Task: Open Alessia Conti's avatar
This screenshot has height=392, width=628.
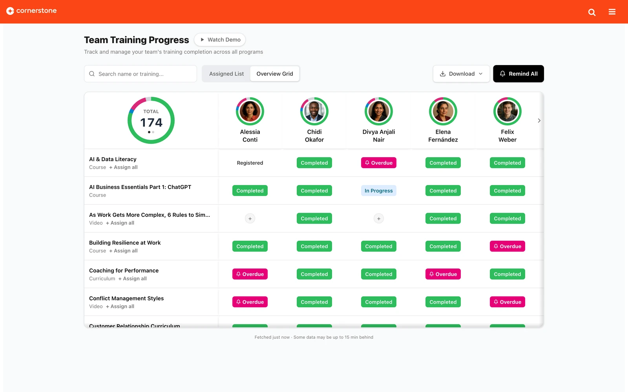Action: coord(250,111)
